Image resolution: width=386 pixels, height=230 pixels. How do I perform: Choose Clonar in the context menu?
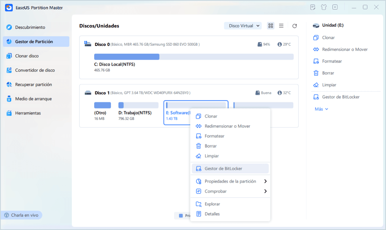pyautogui.click(x=230, y=116)
